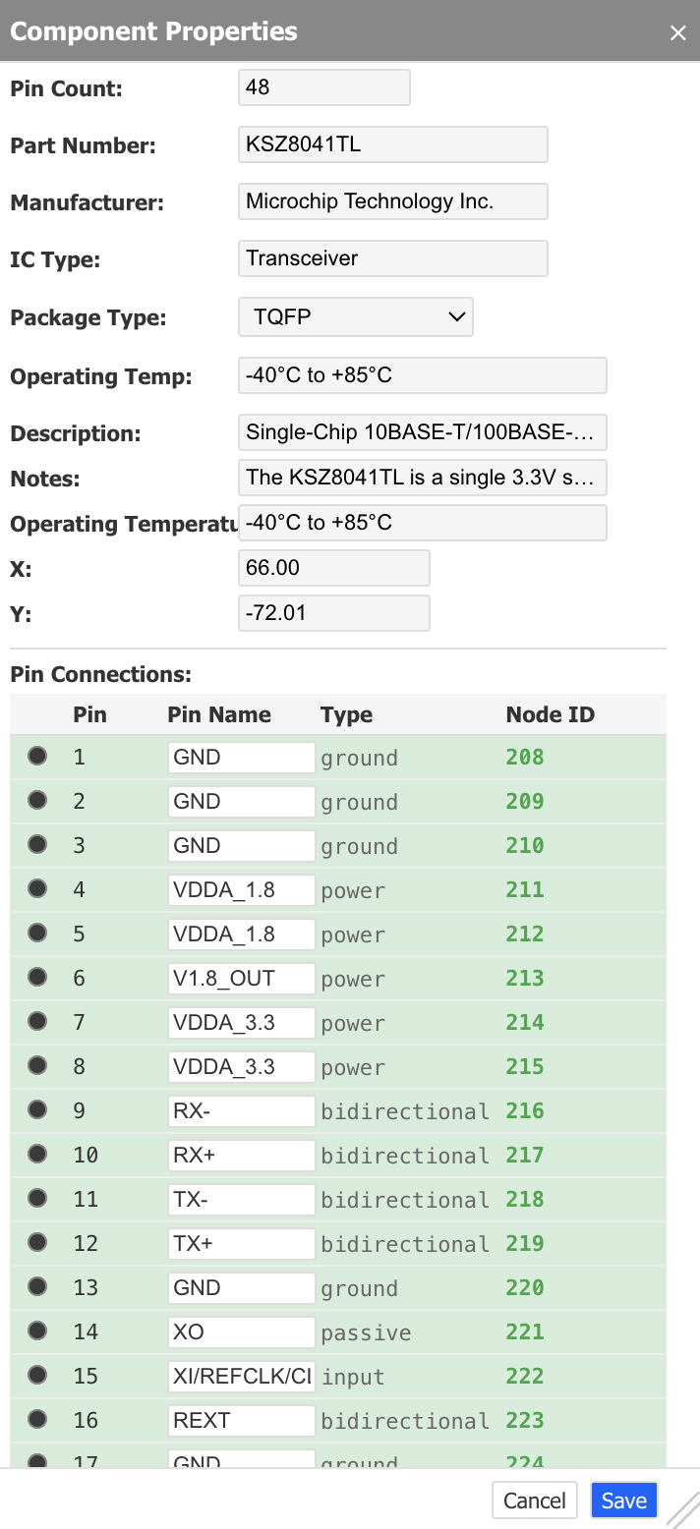Edit the IC Type Transceiver field
The height and width of the screenshot is (1529, 700).
coord(391,257)
